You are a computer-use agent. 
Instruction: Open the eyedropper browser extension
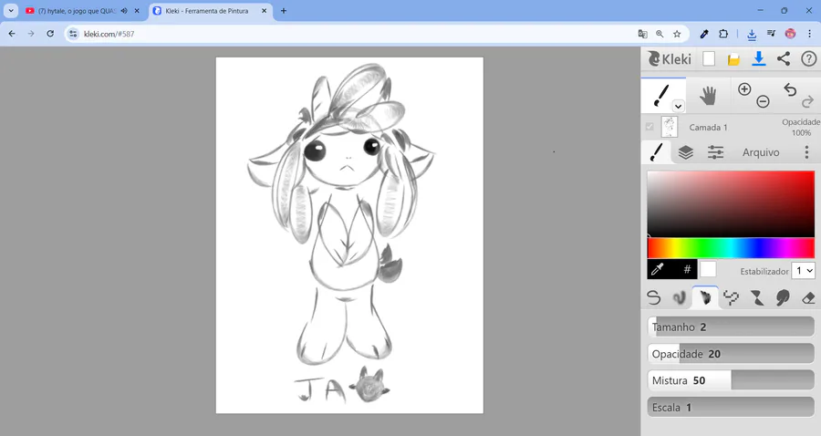703,34
